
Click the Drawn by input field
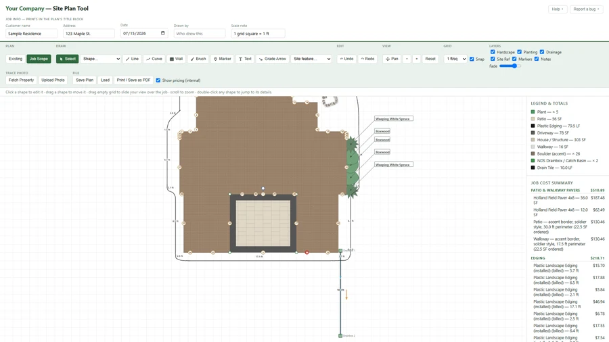click(200, 33)
